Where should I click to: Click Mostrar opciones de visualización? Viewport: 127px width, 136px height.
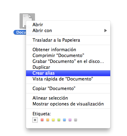[68, 104]
